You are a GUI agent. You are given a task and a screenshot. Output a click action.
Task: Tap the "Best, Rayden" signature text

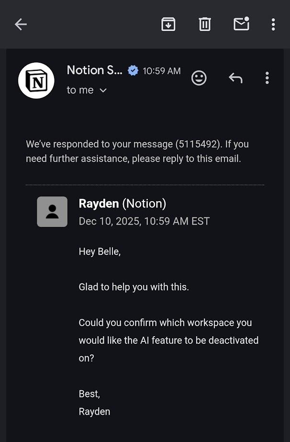[x=95, y=403]
